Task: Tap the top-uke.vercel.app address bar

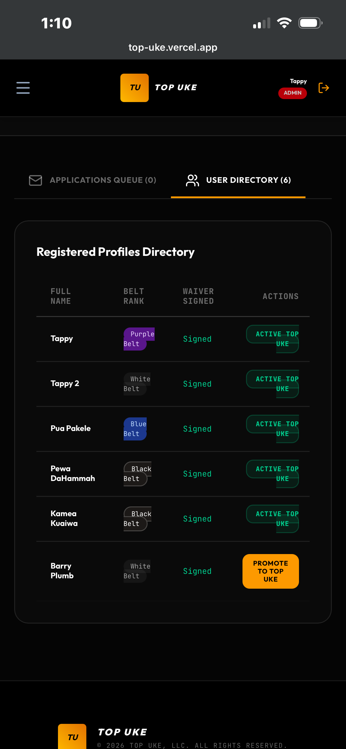Action: [x=173, y=47]
